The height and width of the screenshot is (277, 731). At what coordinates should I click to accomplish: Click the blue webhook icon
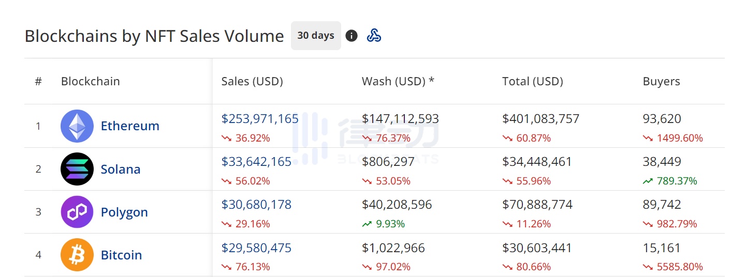pyautogui.click(x=374, y=36)
